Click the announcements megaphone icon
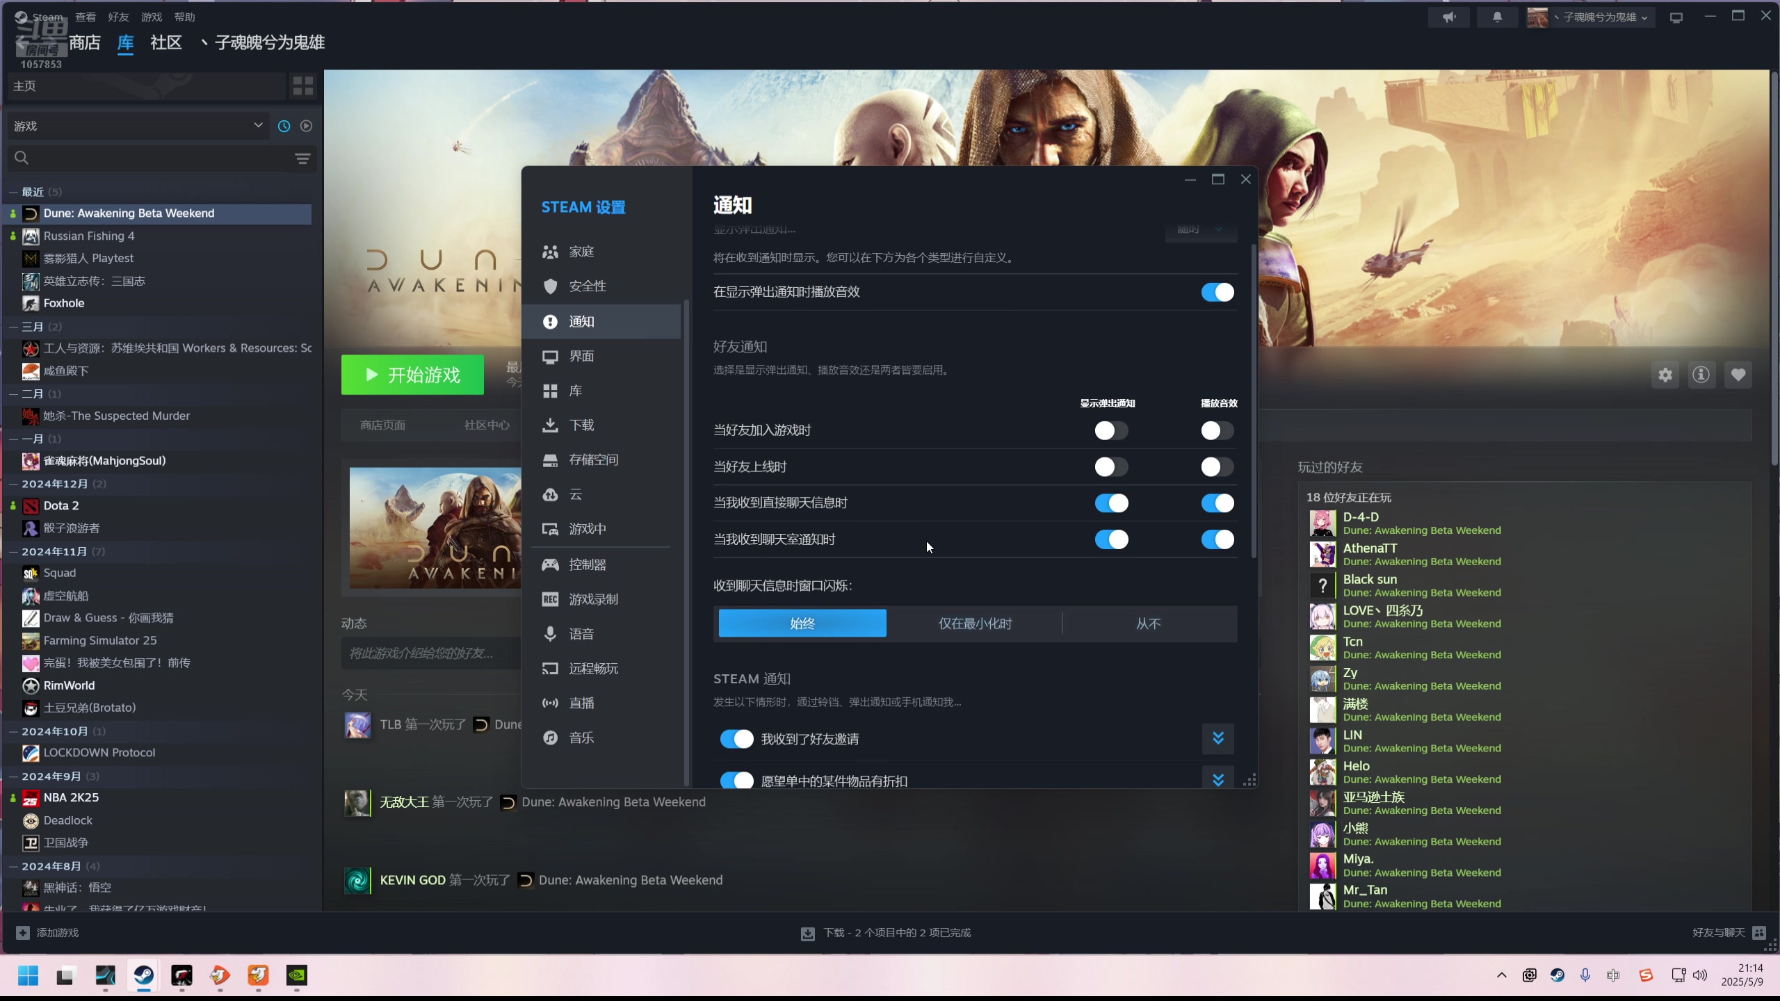The height and width of the screenshot is (1001, 1780). point(1449,17)
